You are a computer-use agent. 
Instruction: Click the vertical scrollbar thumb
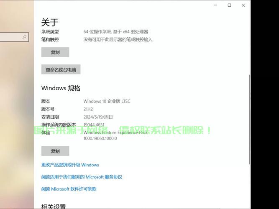point(249,120)
